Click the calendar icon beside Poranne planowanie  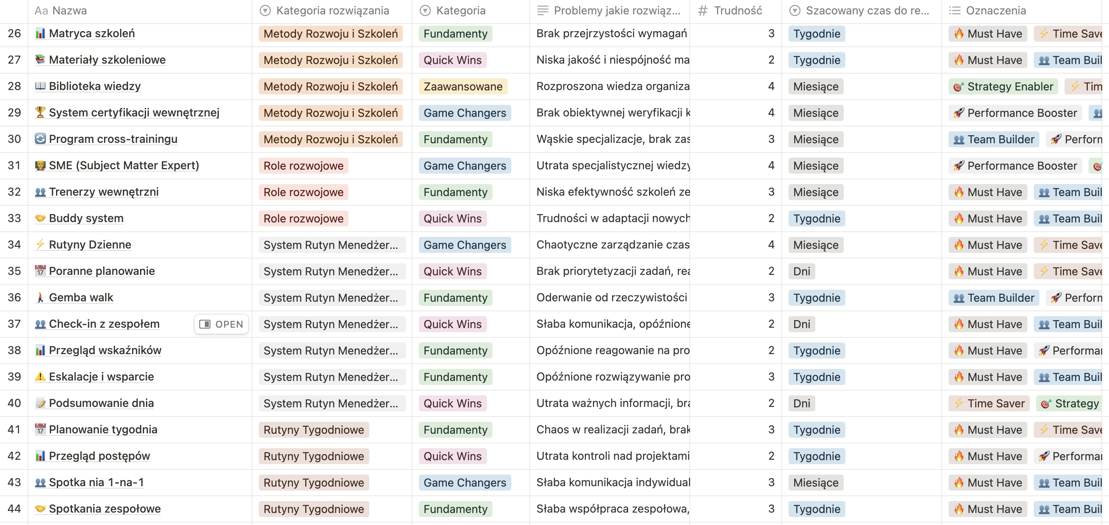tap(40, 271)
